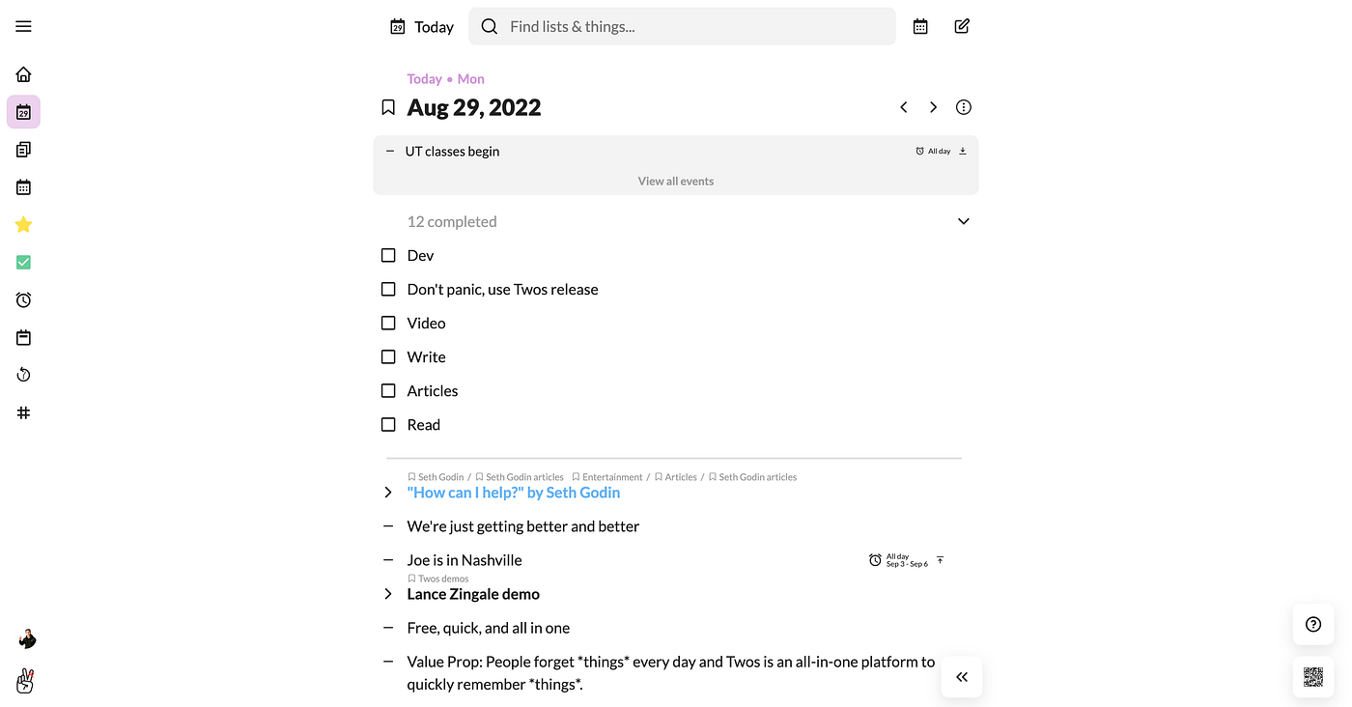Open the calendar icon beside the search bar
This screenshot has height=707, width=1352.
tap(919, 26)
